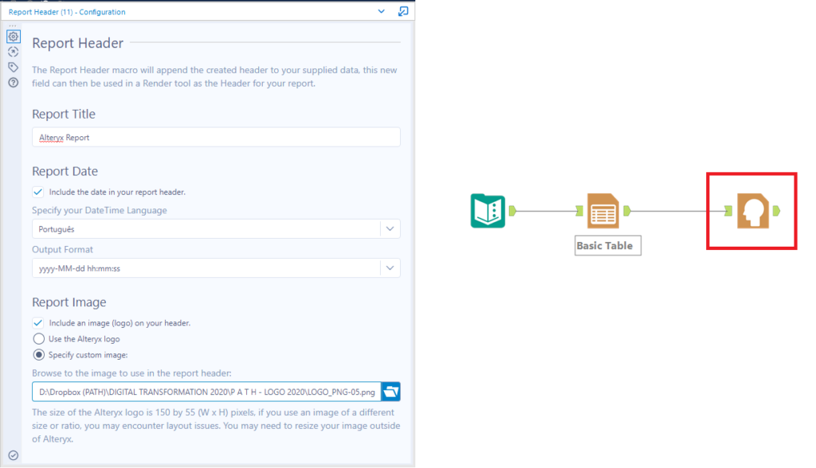816x468 pixels.
Task: Click the Output Format label
Action: (x=62, y=250)
